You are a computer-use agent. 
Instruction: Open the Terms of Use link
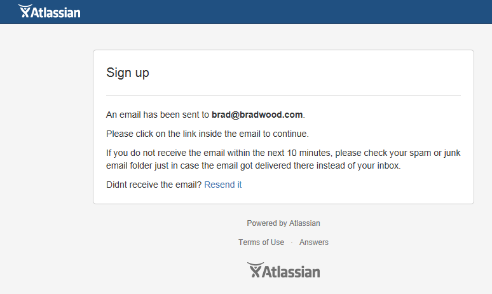click(x=261, y=242)
